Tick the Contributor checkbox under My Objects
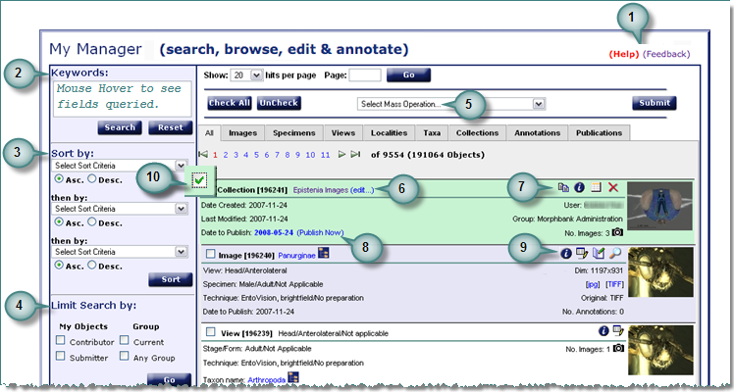The width and height of the screenshot is (734, 392). [x=61, y=340]
